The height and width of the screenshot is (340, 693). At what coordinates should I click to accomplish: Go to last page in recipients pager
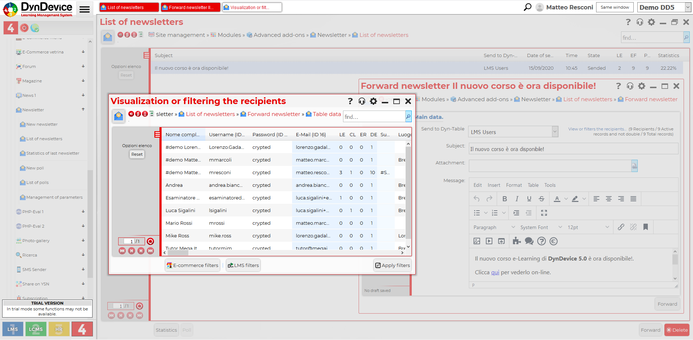click(x=150, y=251)
